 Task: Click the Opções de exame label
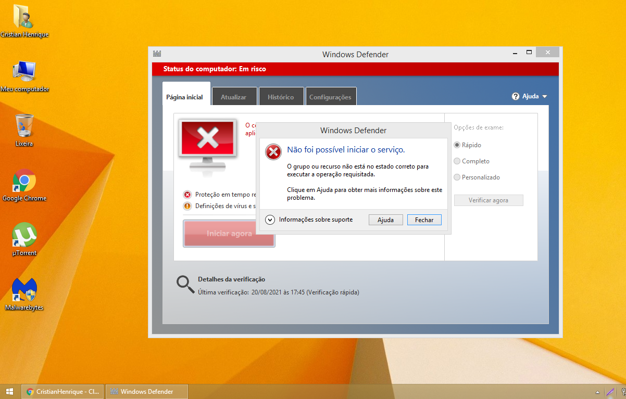pyautogui.click(x=479, y=127)
